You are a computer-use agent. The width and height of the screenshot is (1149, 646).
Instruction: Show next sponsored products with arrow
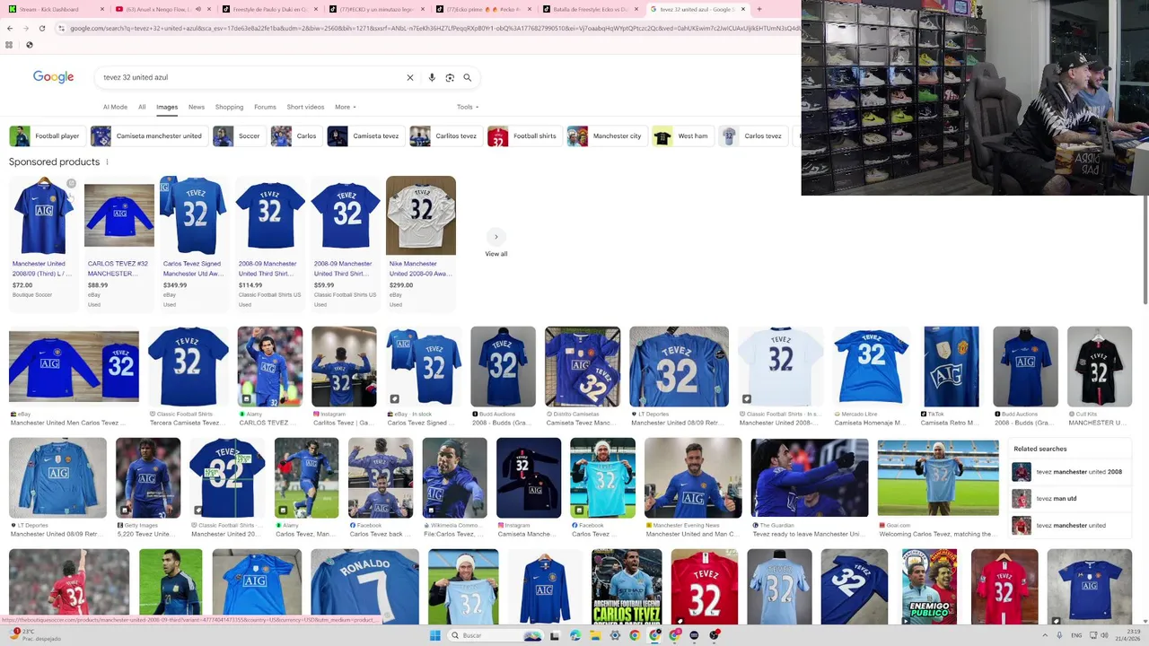(496, 237)
